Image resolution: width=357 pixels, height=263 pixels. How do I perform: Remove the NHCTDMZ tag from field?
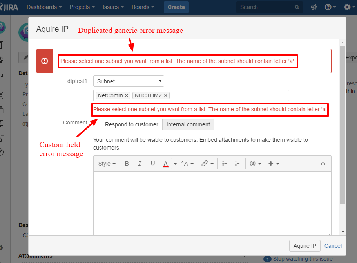click(166, 95)
